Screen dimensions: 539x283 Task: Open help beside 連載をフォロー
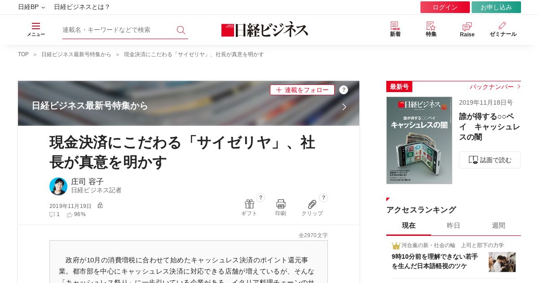(344, 90)
